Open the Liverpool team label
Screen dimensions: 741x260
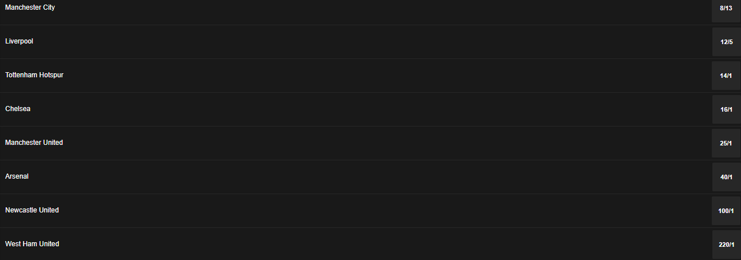(x=19, y=41)
